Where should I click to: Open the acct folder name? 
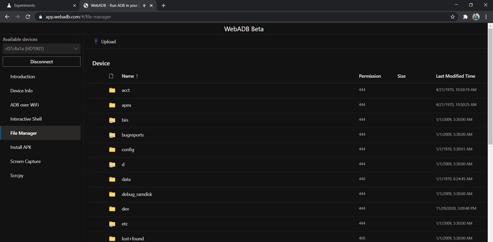(126, 90)
